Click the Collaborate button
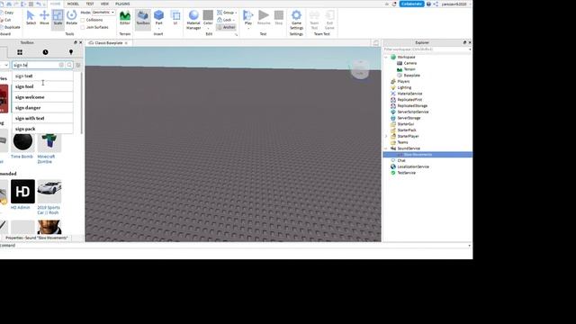 (411, 4)
